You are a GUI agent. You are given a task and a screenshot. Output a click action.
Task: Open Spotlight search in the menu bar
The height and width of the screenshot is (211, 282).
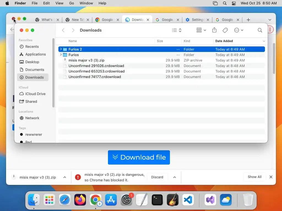click(x=225, y=3)
